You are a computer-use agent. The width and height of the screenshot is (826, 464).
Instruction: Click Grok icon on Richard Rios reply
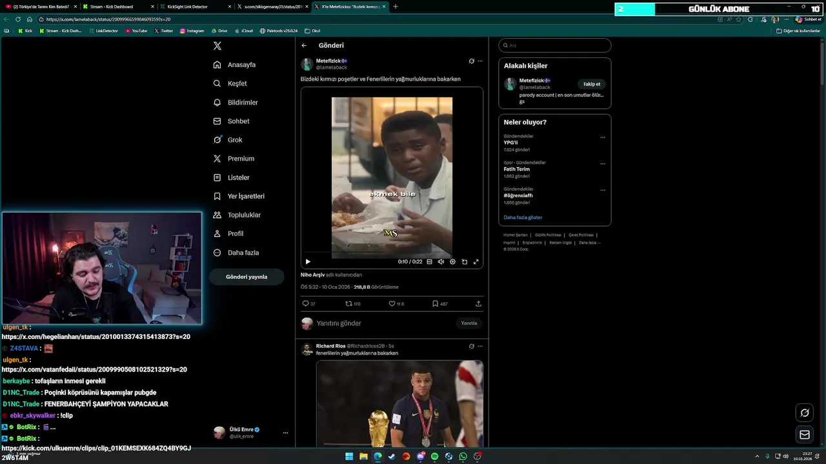click(x=471, y=346)
